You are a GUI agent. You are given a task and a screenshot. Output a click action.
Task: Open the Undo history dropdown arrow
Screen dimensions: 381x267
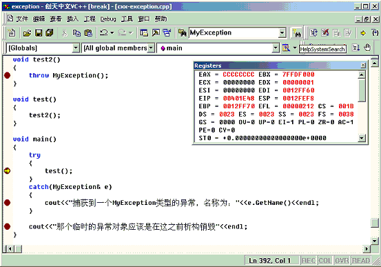112,32
